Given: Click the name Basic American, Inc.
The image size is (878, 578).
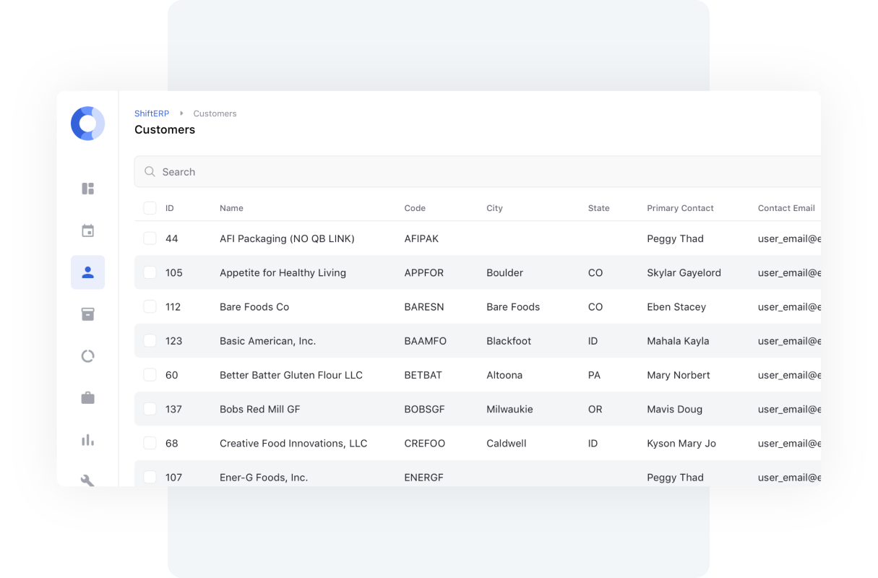Looking at the screenshot, I should pyautogui.click(x=267, y=341).
